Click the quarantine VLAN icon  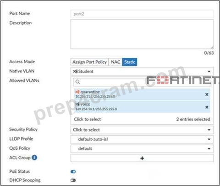[77, 92]
